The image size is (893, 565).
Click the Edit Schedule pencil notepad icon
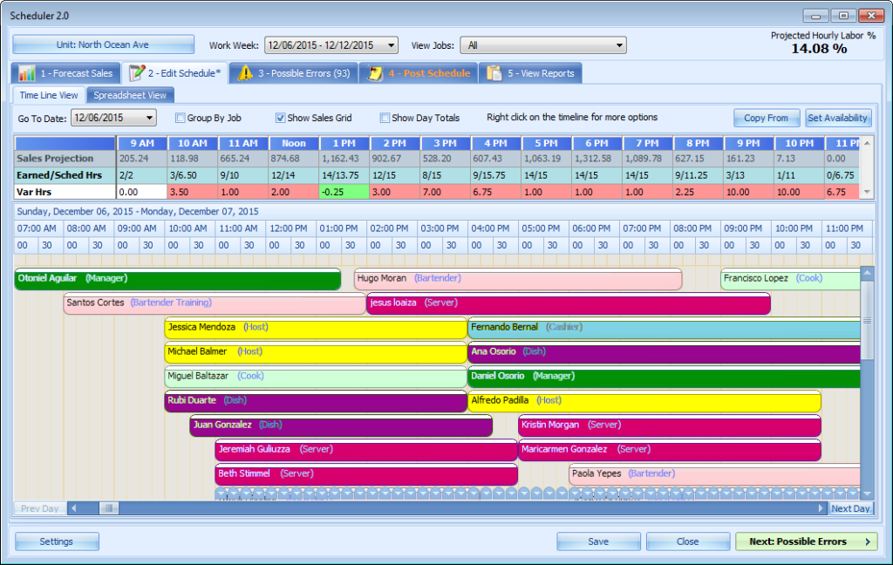(136, 73)
